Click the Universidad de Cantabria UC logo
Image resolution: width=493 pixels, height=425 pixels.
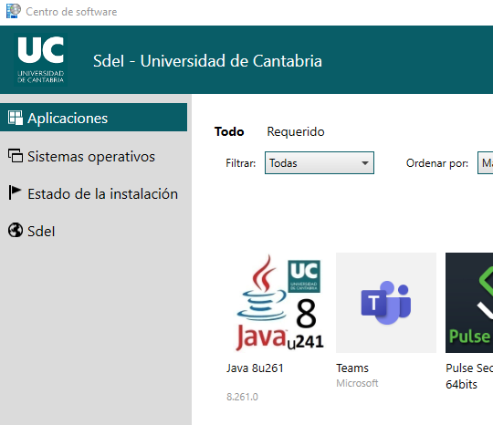(x=40, y=59)
